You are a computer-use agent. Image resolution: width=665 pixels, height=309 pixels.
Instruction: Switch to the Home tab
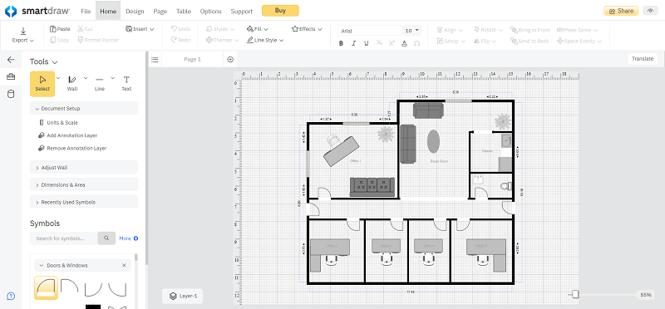pyautogui.click(x=108, y=11)
